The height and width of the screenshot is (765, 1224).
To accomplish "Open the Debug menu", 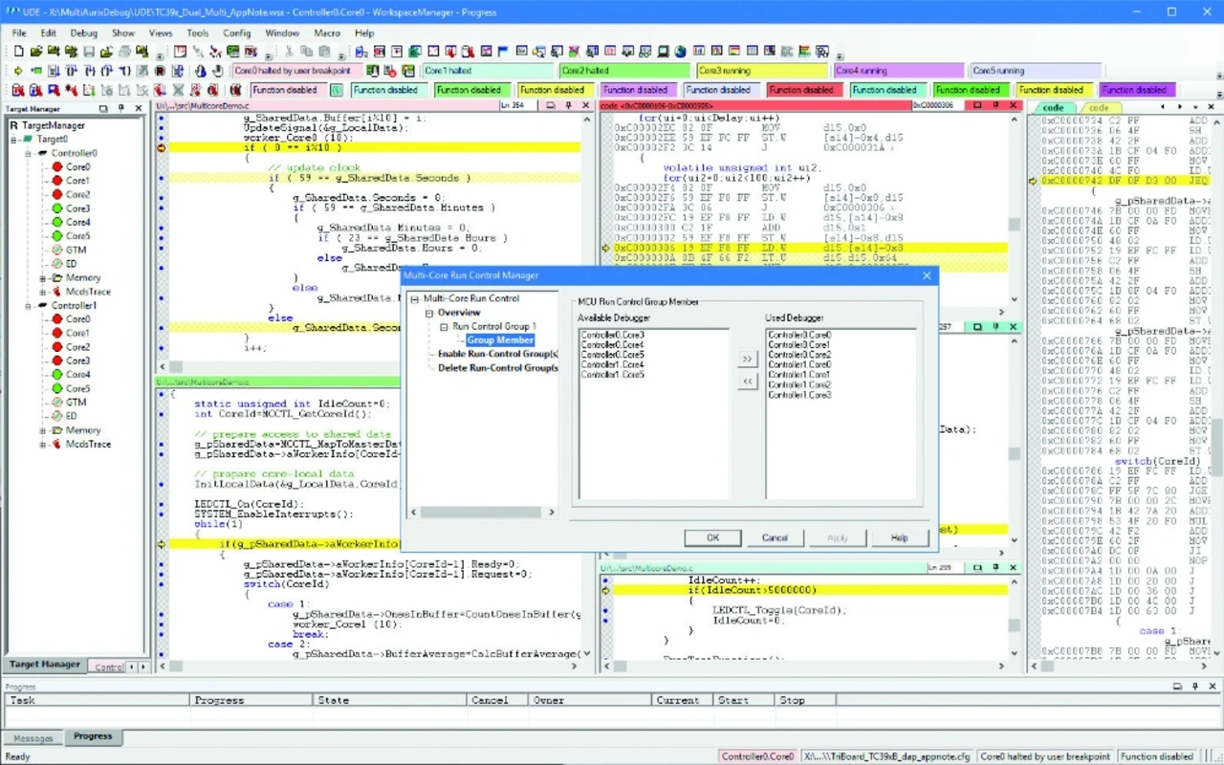I will (83, 33).
